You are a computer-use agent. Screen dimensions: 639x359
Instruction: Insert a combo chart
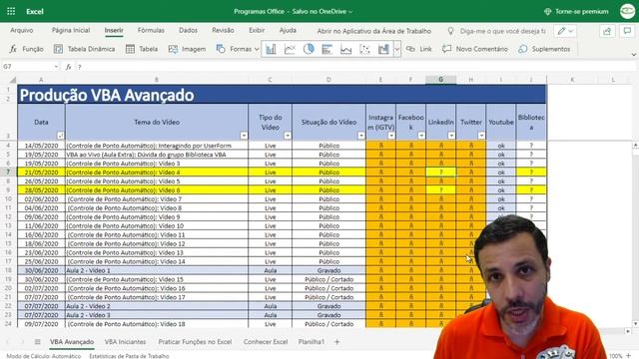pyautogui.click(x=383, y=49)
